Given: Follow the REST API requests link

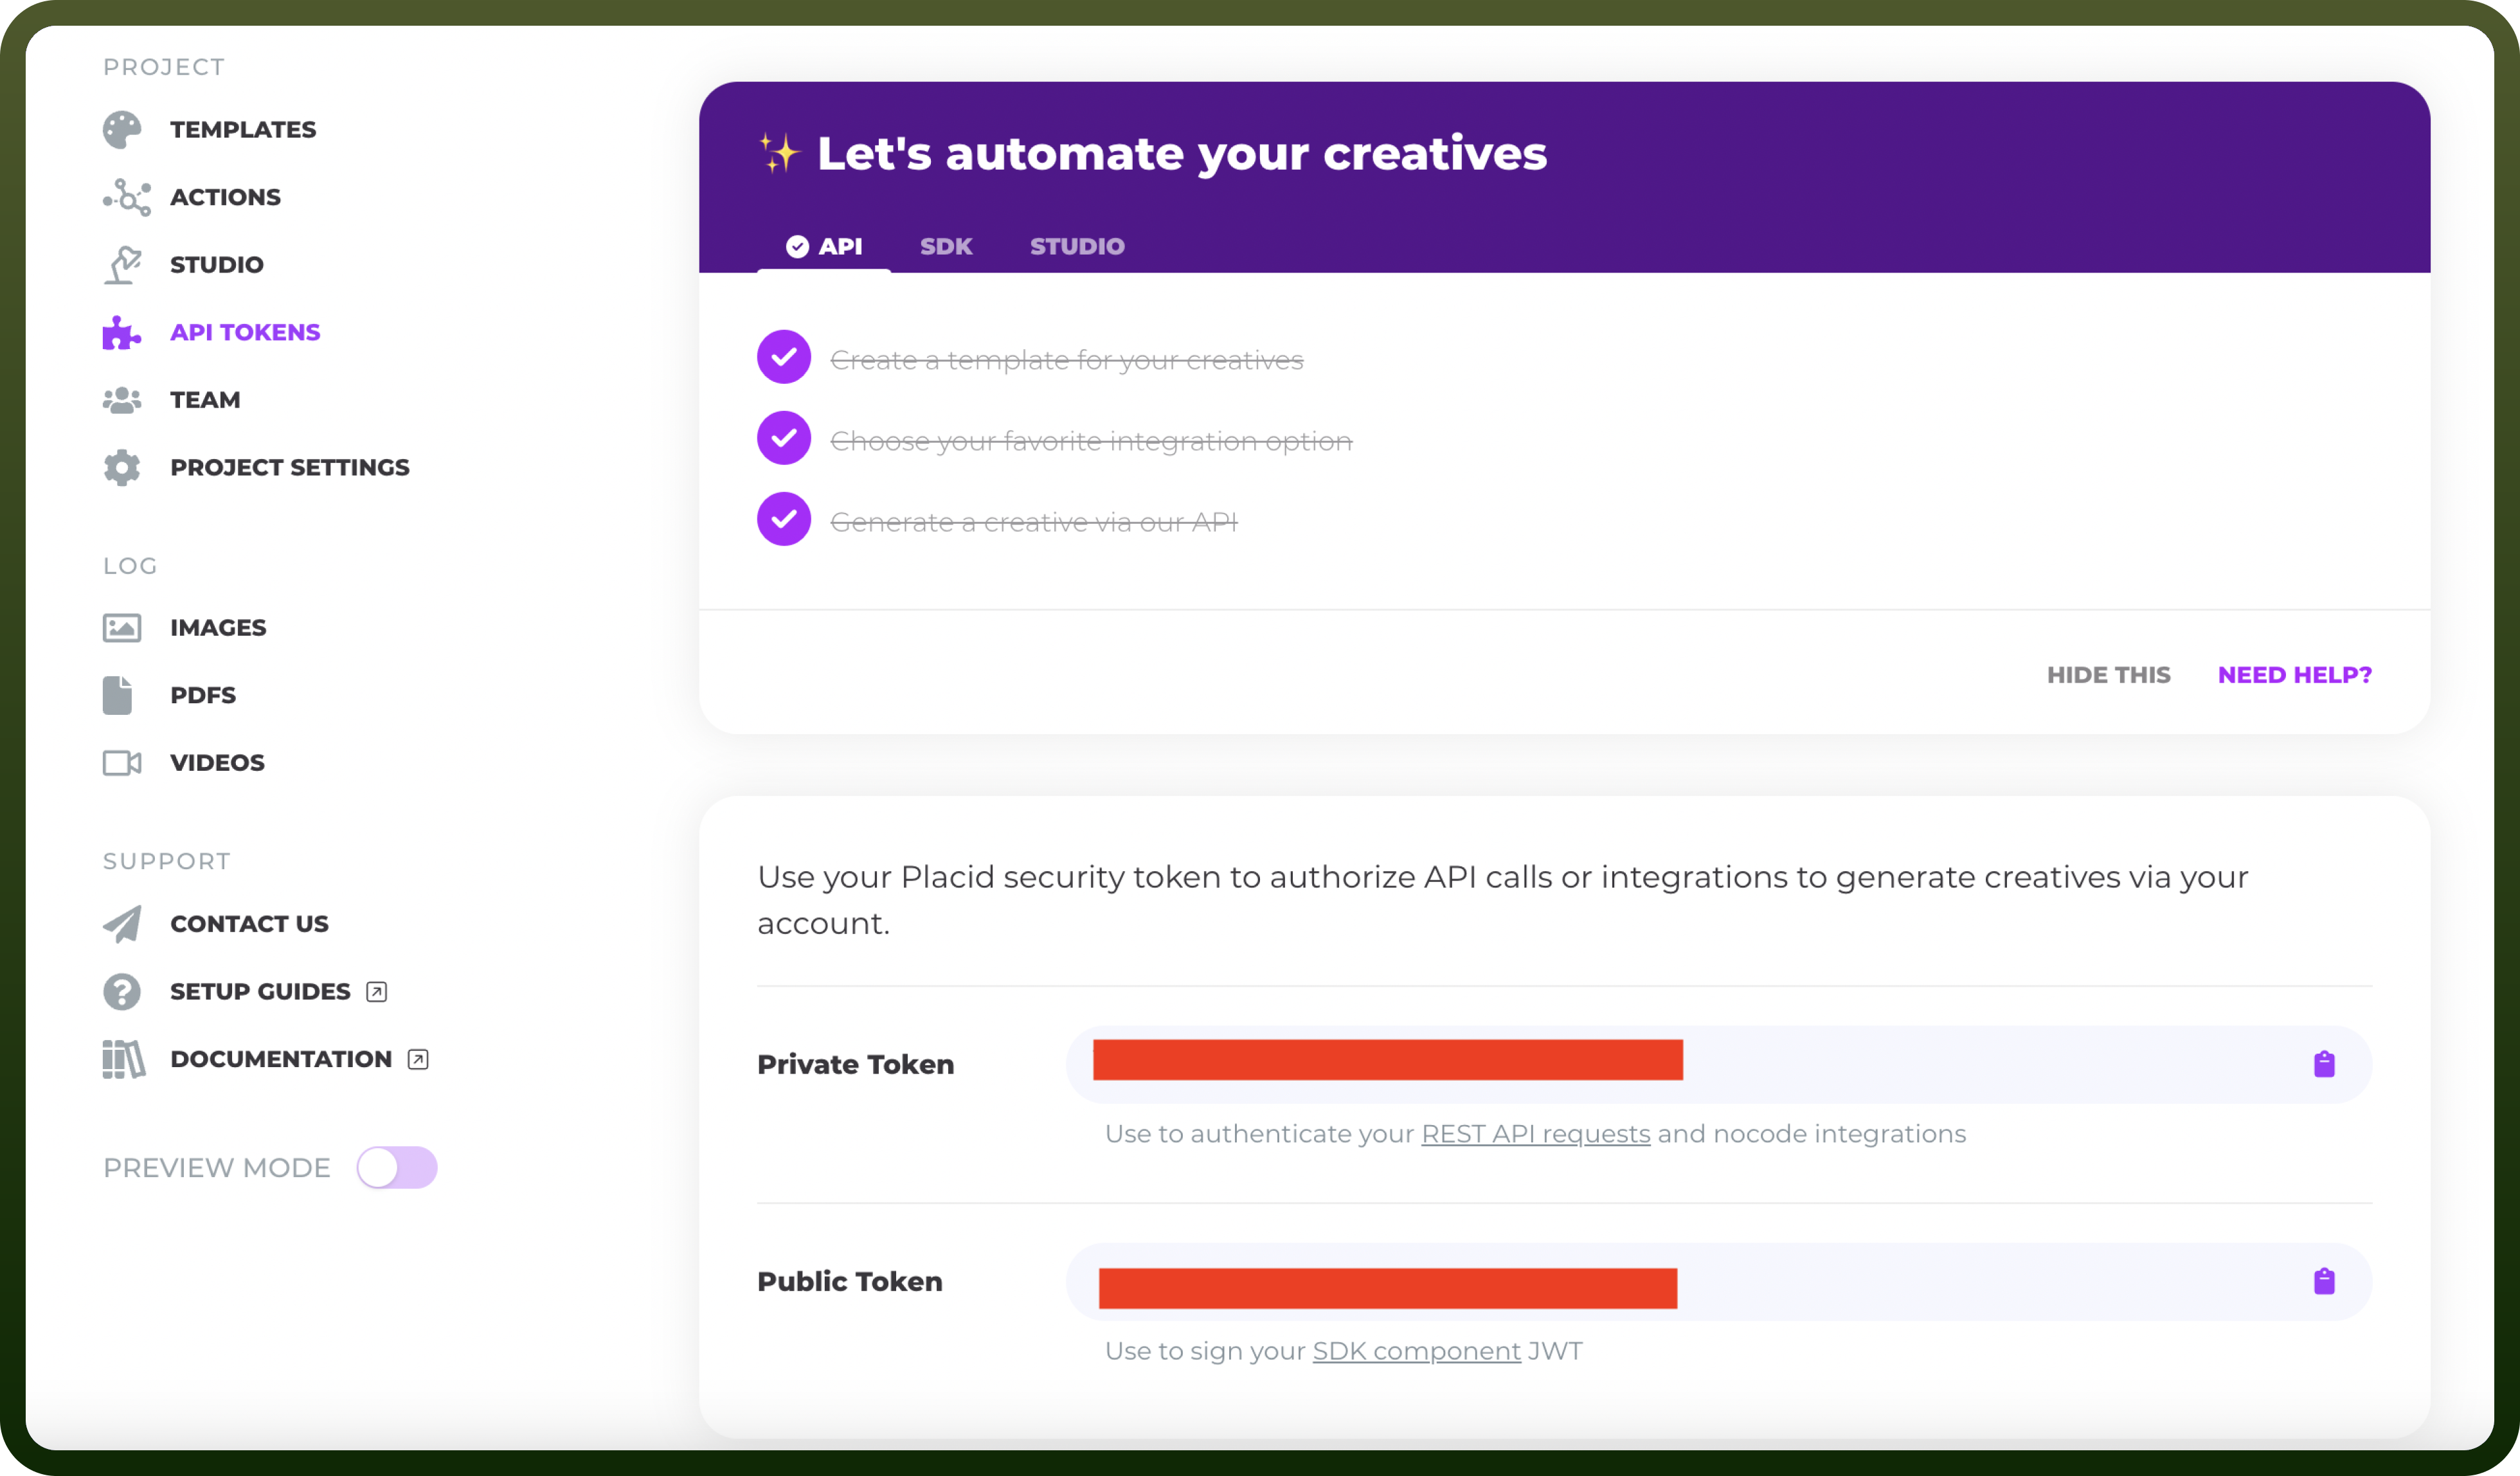Looking at the screenshot, I should pos(1535,1134).
